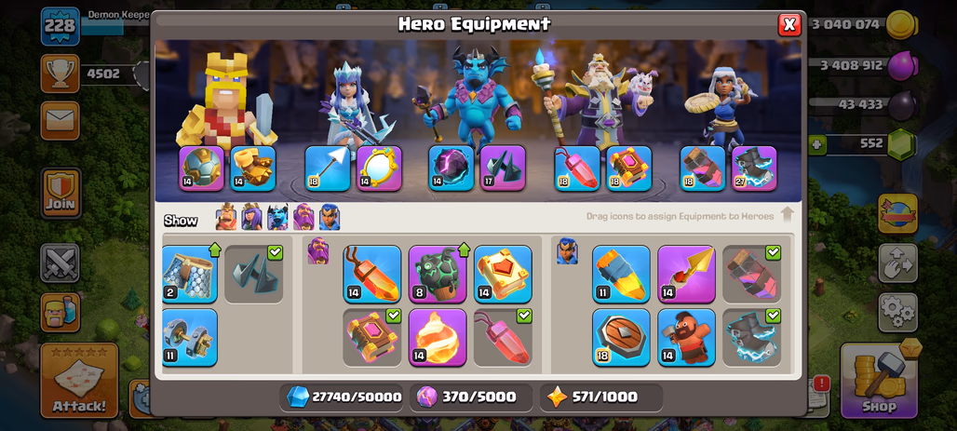Tap the equipped Dark Orb slot on Minion Prince
Viewport: 957px width, 431px height.
pos(451,168)
